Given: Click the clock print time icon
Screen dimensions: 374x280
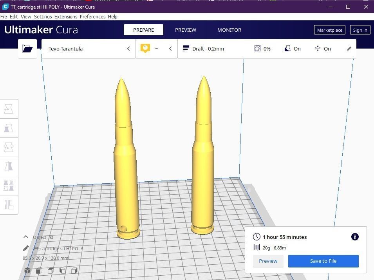Looking at the screenshot, I should [257, 237].
